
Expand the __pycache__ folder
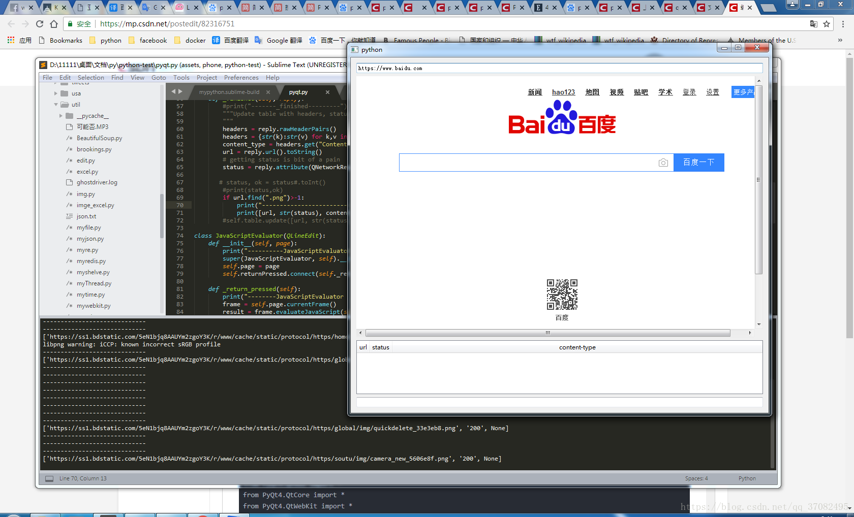tap(61, 116)
